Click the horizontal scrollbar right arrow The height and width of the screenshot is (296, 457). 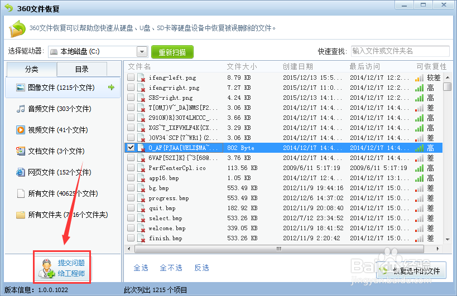point(437,249)
